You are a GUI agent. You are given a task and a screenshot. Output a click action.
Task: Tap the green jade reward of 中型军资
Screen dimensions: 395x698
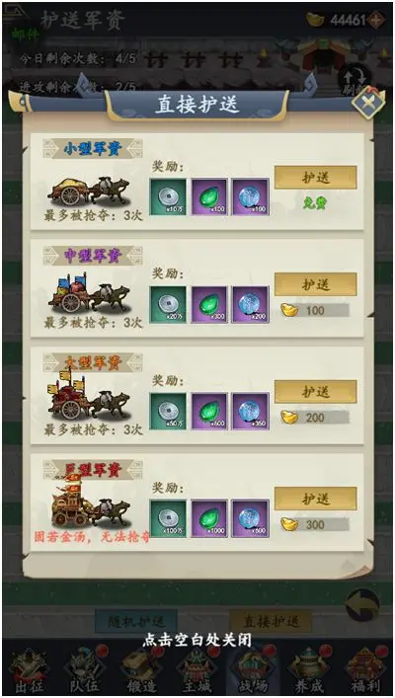(209, 304)
